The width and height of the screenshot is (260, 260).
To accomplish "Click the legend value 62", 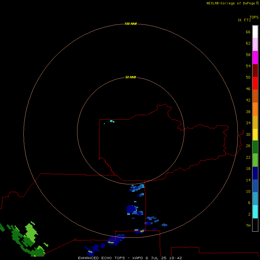I will [248, 43].
